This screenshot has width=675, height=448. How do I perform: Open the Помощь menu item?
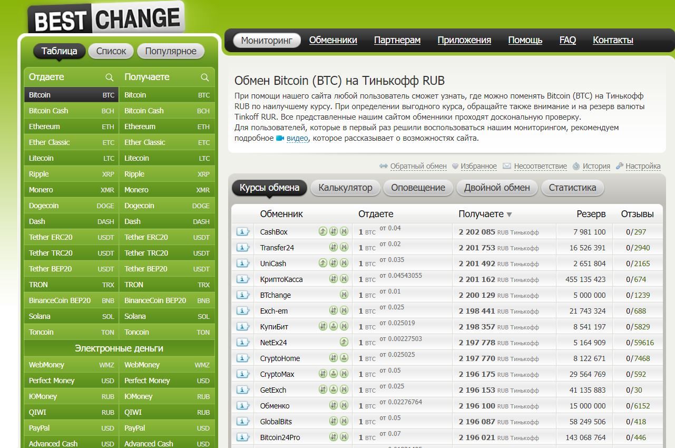[x=525, y=40]
